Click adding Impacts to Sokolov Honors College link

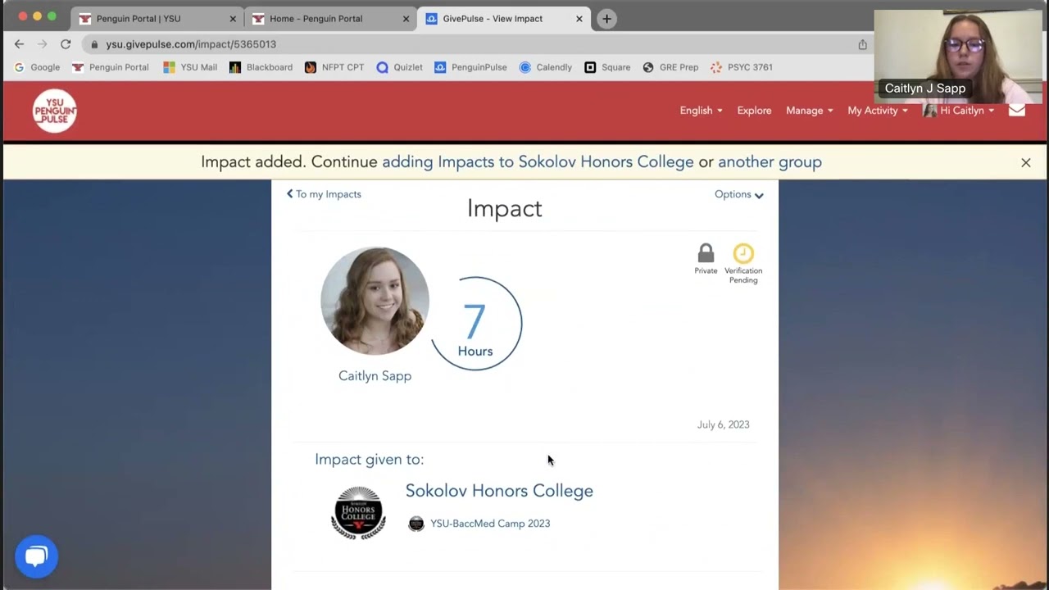(538, 162)
